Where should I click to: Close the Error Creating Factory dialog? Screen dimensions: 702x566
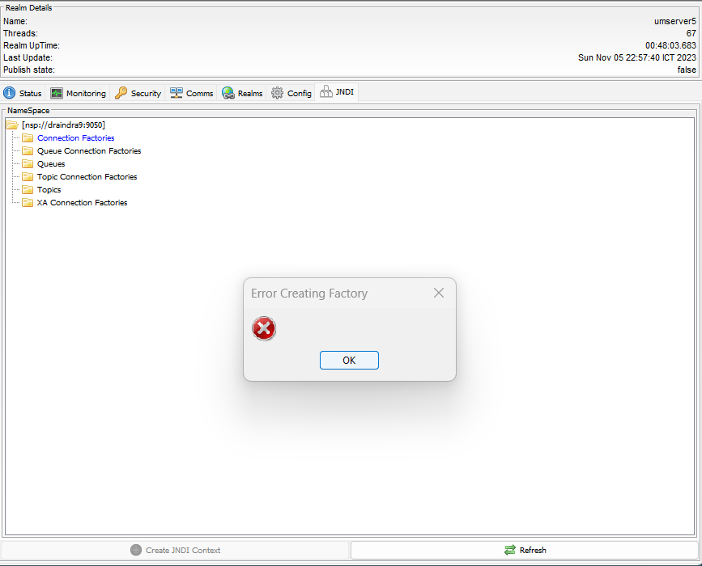(x=439, y=293)
